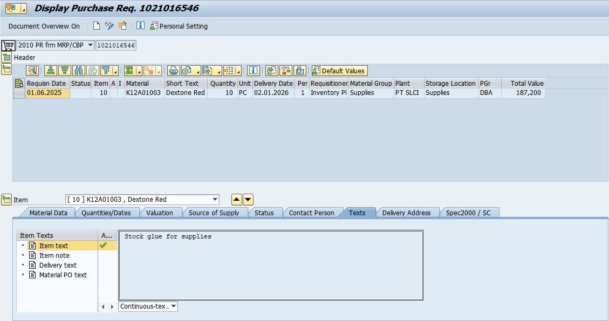Open the Continuous-text format dropdown
This screenshot has width=609, height=321.
(x=173, y=306)
